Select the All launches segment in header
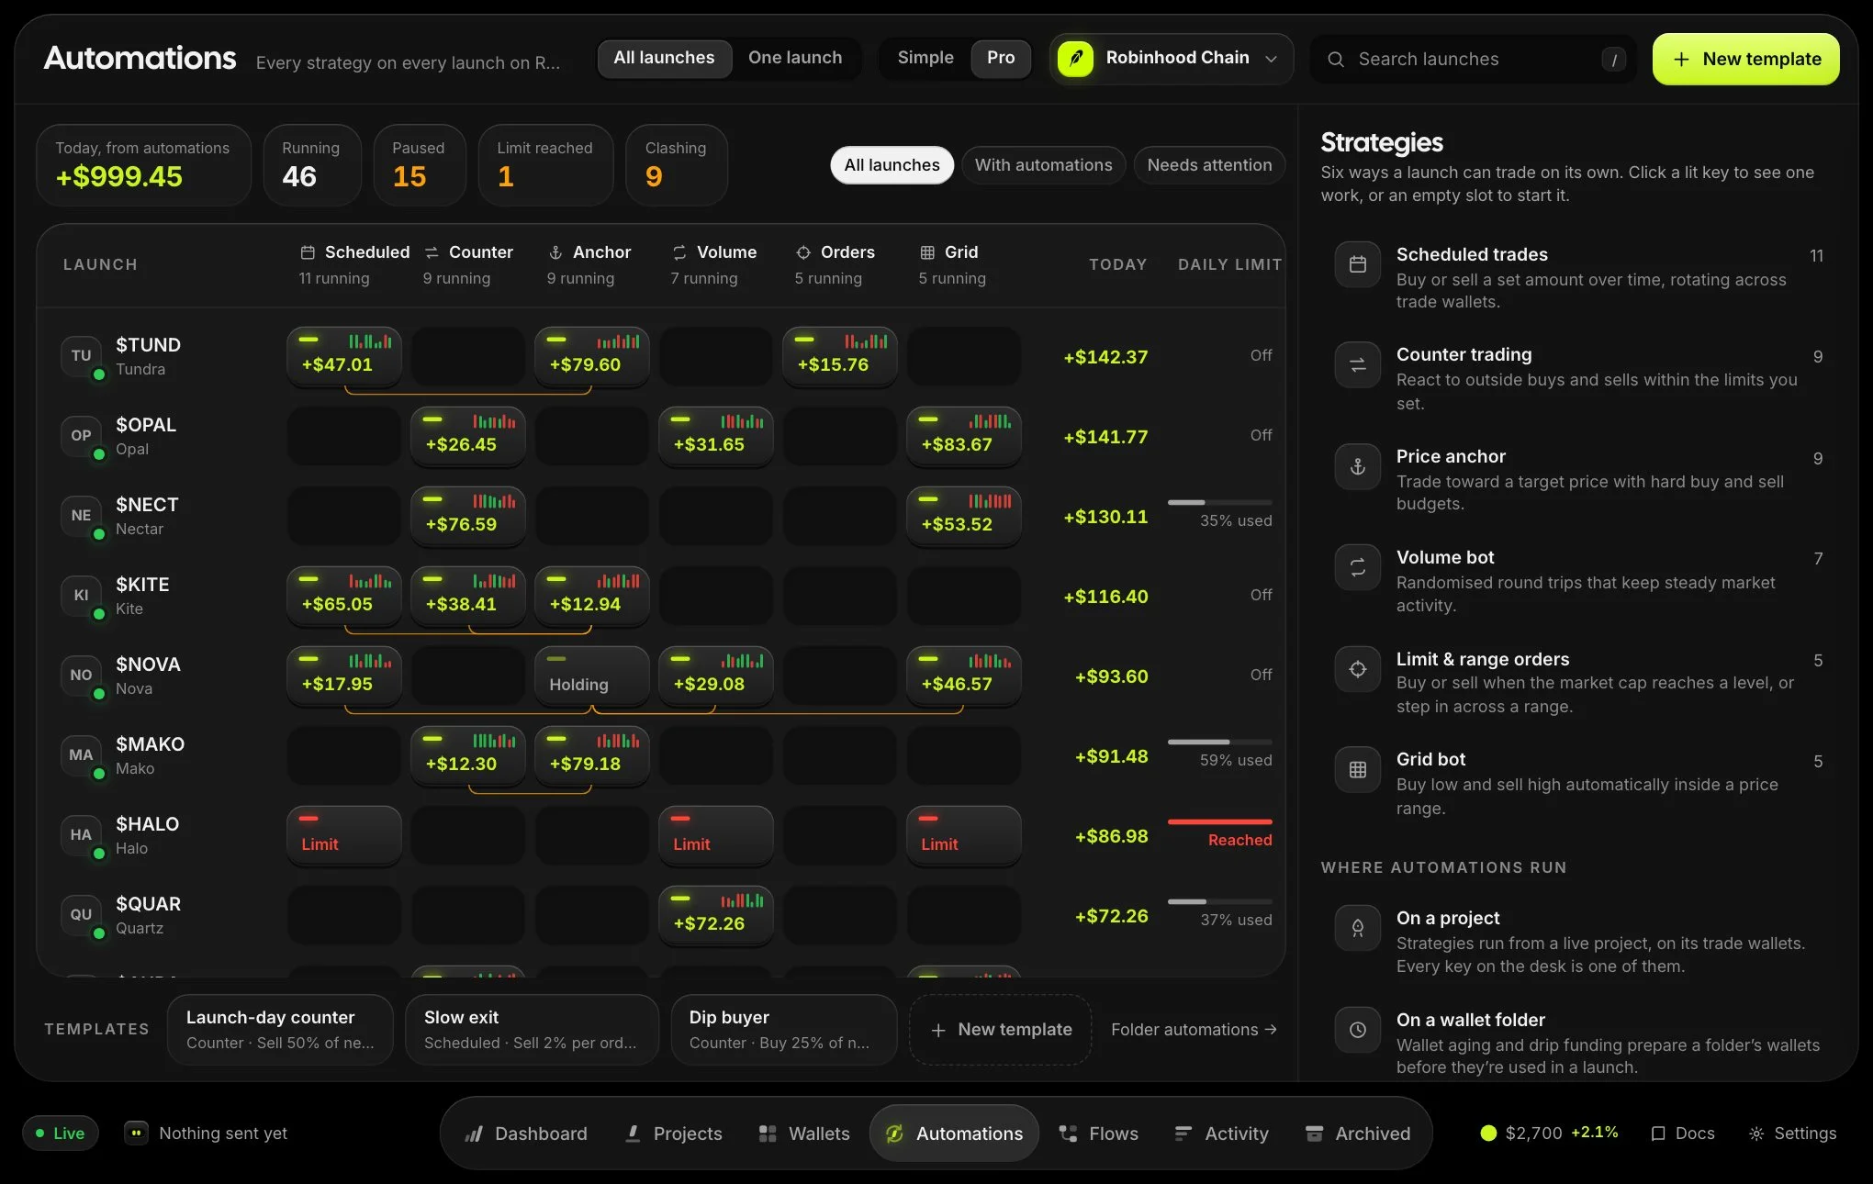 tap(664, 58)
